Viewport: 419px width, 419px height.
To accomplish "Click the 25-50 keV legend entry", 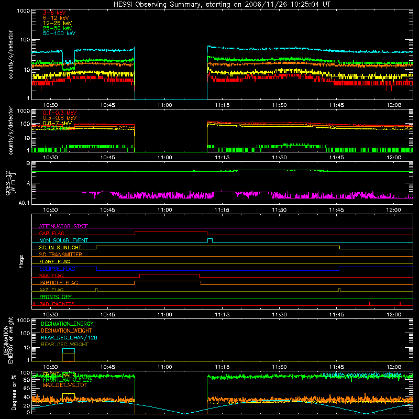I will click(x=58, y=28).
